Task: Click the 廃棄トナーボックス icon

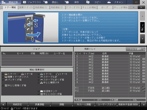Action: coord(6,77)
